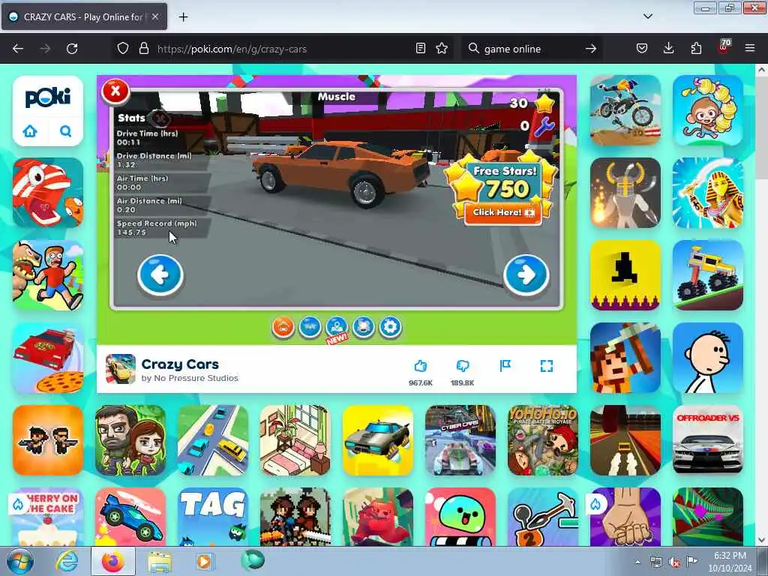
Task: Launch Internet Explorer from taskbar
Action: tap(66, 561)
